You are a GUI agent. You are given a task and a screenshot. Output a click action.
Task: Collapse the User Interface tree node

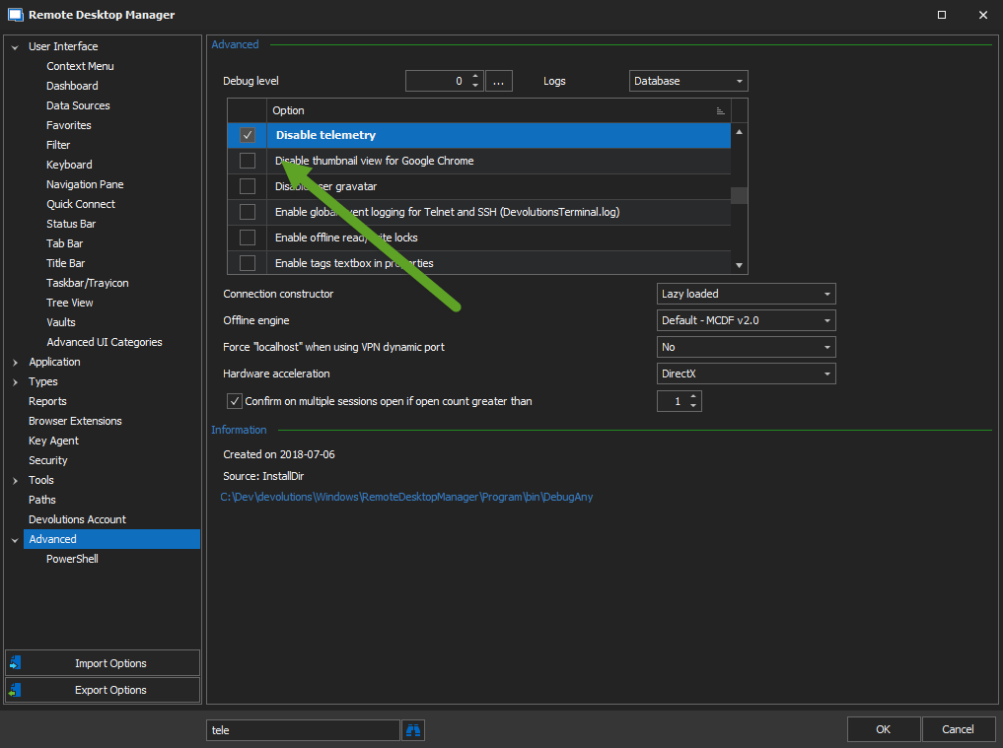coord(16,46)
